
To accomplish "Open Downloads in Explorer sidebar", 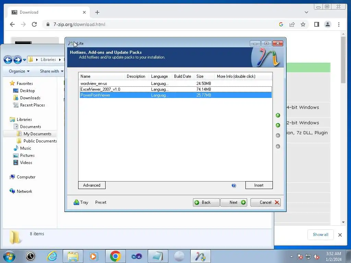I will click(30, 98).
